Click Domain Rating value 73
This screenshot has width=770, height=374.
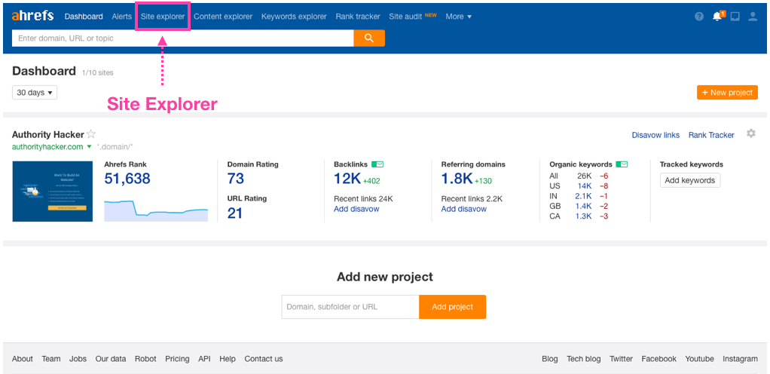[236, 179]
